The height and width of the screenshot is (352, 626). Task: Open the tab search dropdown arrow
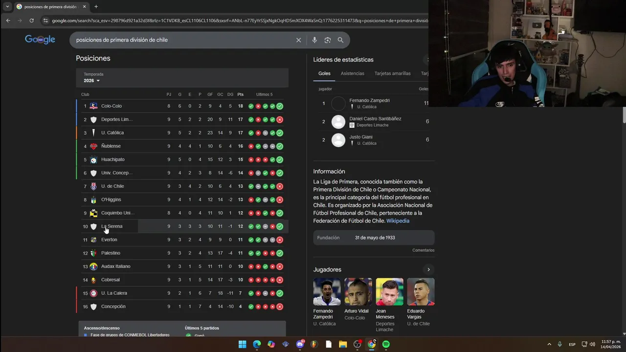(7, 7)
